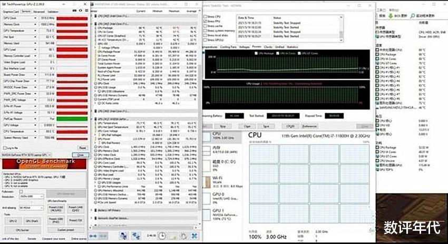Open the GPU Temperature sensor dropdown in GPU-Z
448x244 pixels.
click(35, 30)
